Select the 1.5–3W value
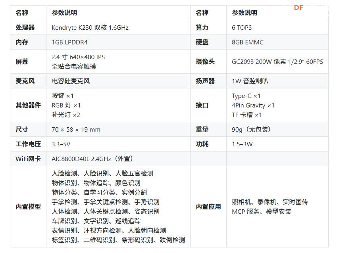The image size is (337, 253). 242,144
